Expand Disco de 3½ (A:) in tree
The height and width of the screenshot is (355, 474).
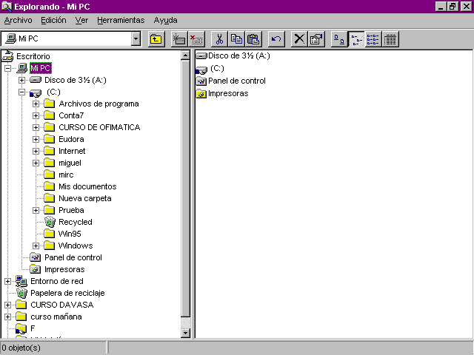coord(21,80)
